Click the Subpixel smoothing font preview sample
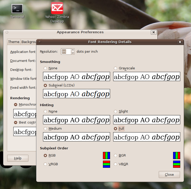 point(77,94)
